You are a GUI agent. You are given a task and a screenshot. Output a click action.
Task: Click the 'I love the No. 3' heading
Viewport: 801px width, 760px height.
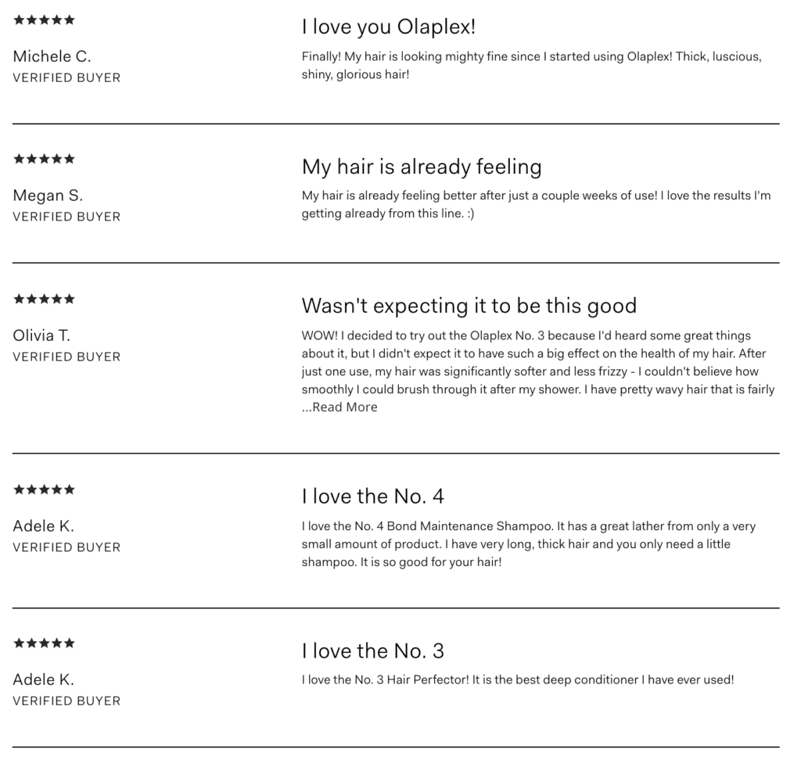click(x=373, y=651)
